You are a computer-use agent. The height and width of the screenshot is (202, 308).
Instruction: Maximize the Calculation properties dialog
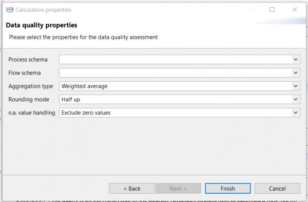pyautogui.click(x=272, y=9)
